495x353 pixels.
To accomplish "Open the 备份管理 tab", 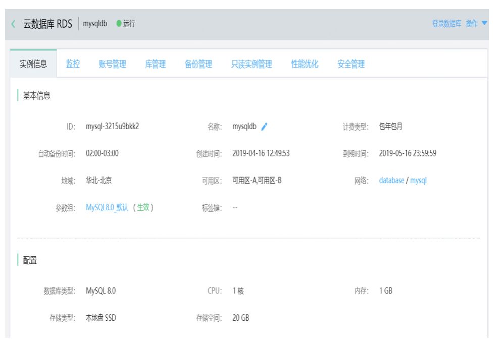I will pos(198,64).
